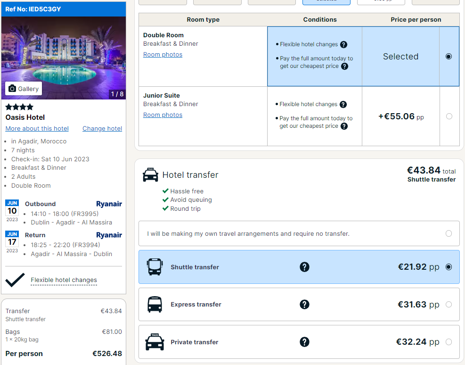Click the taxi icon beside Hotel transfer
The height and width of the screenshot is (365, 465).
pyautogui.click(x=150, y=175)
